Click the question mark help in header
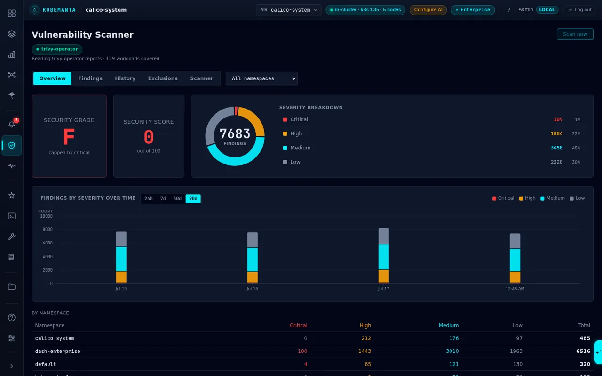602x376 pixels. coord(508,10)
